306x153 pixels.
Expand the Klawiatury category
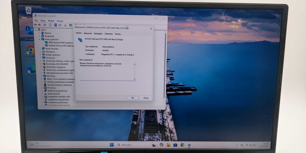pos(40,52)
